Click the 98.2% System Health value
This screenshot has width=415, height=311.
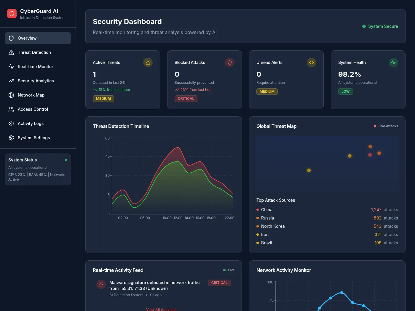(x=349, y=74)
